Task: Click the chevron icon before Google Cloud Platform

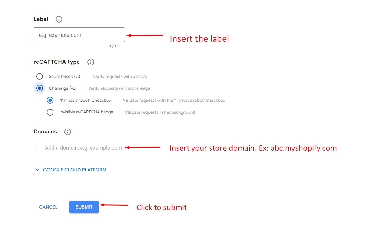Action: 37,170
